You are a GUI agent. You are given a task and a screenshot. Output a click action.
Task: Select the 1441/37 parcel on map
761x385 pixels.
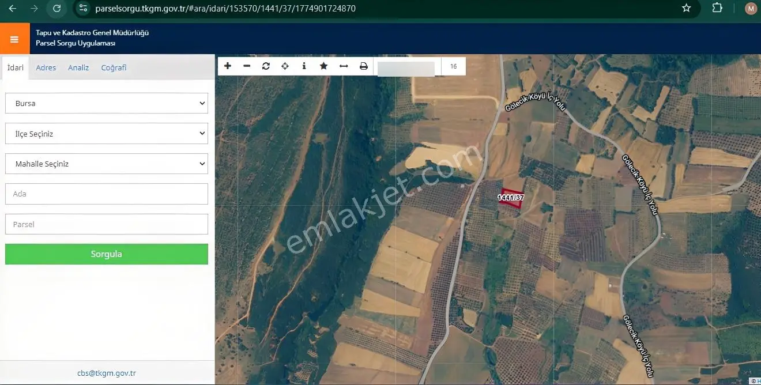512,198
